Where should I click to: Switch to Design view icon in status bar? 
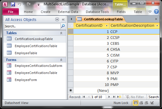152,103
